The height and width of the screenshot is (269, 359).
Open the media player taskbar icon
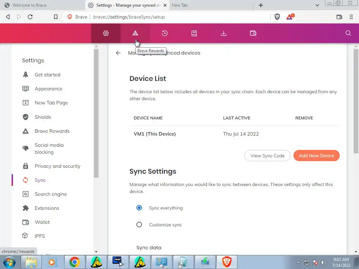[53, 262]
